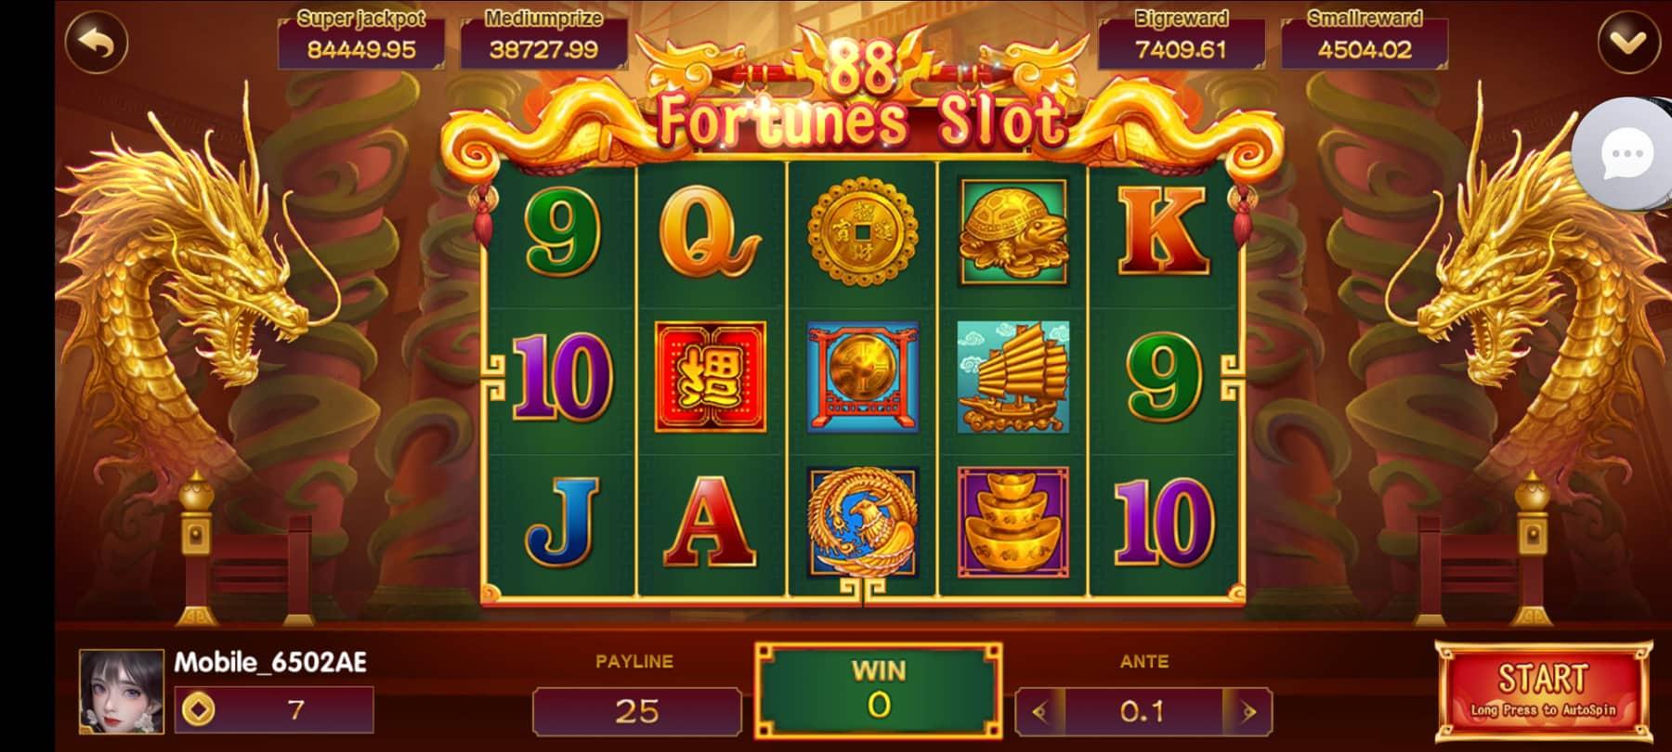
Task: Click the gold ingot symbol
Action: [x=1012, y=522]
